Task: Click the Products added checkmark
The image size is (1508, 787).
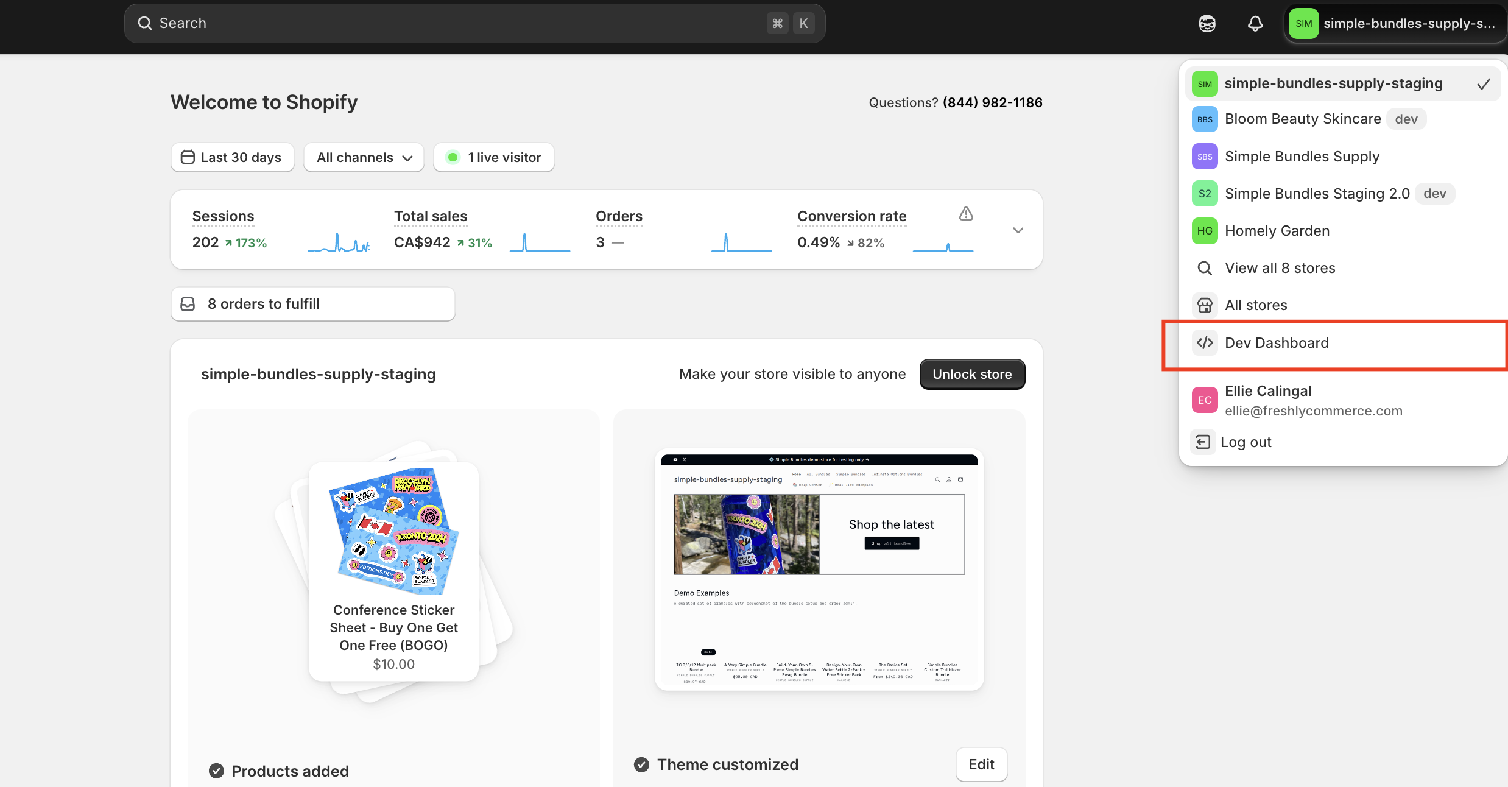Action: tap(216, 771)
